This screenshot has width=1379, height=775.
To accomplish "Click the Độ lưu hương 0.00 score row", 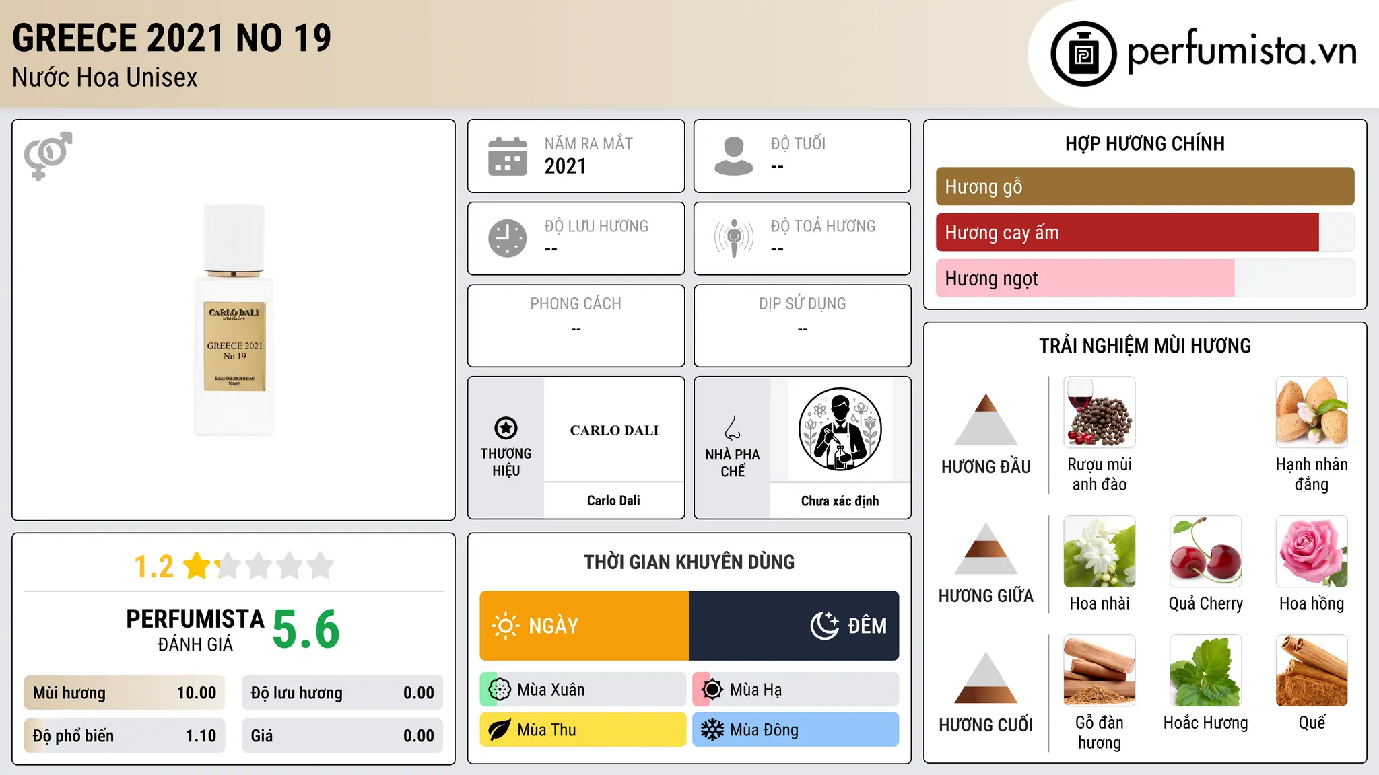I will 343,693.
